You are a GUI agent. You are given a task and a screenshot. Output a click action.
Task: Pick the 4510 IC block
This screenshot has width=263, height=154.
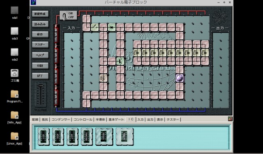click(x=58, y=136)
